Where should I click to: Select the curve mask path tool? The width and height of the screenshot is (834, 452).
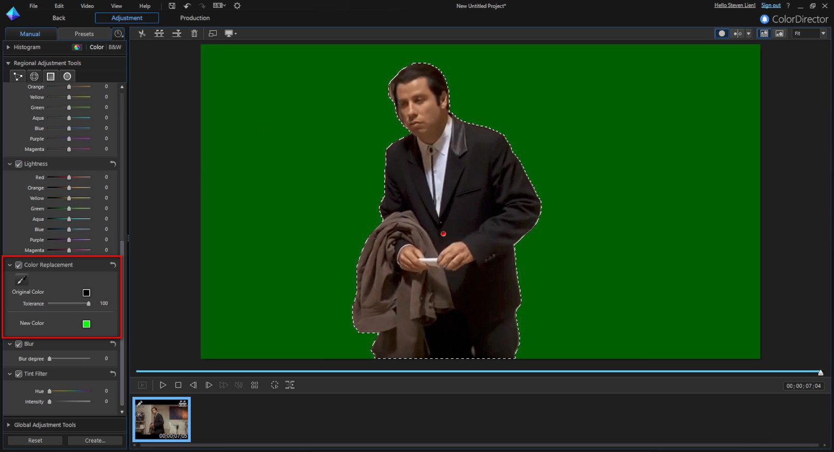pos(18,77)
